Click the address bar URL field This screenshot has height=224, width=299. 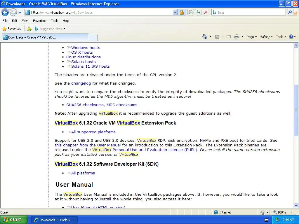pos(99,13)
